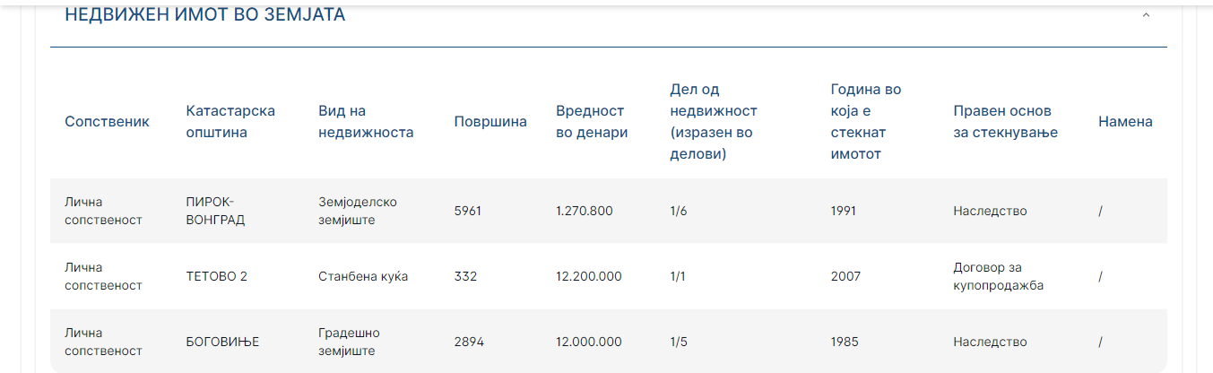Viewport: 1213px width, 373px height.
Task: Select the Станбена куќа cell
Action: (363, 276)
